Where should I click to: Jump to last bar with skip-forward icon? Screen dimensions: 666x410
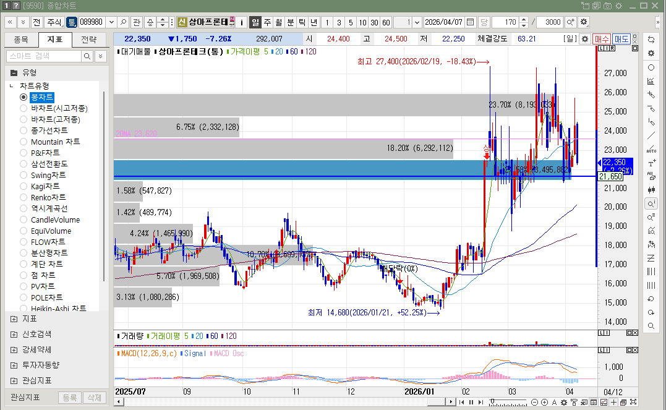click(x=481, y=402)
